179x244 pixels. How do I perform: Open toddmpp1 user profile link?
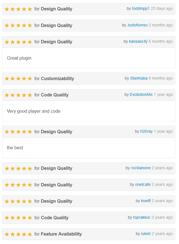[x=141, y=8]
